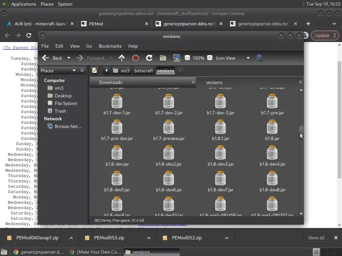Open the Computer toolbar icon
The image size is (342, 256).
177,58
